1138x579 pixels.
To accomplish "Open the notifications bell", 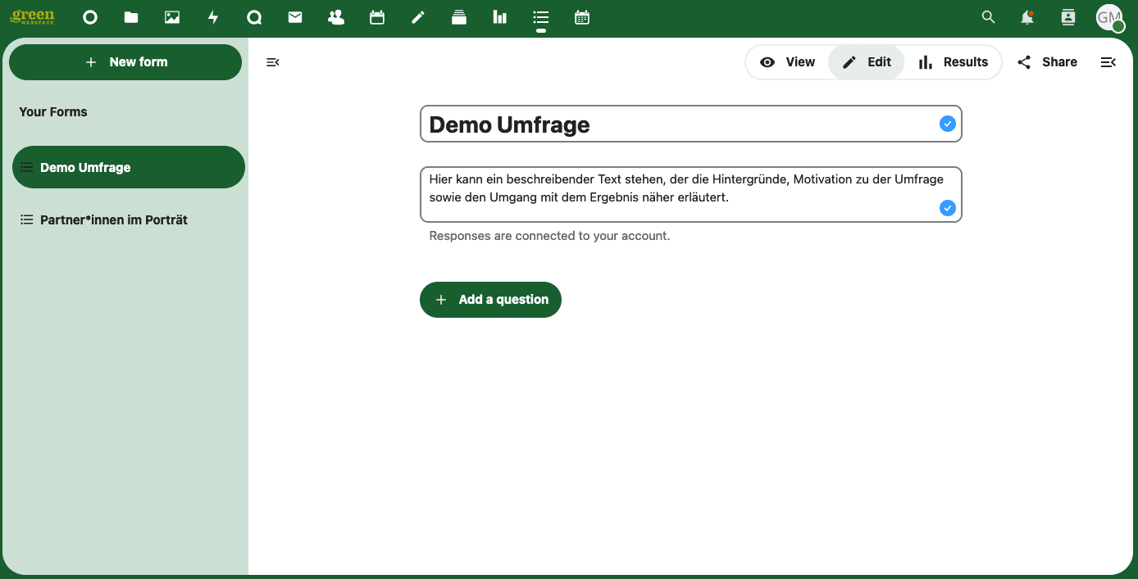I will (1026, 17).
